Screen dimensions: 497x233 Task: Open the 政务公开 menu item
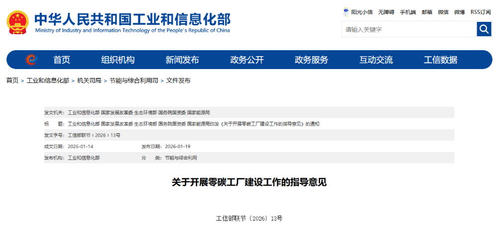247,60
